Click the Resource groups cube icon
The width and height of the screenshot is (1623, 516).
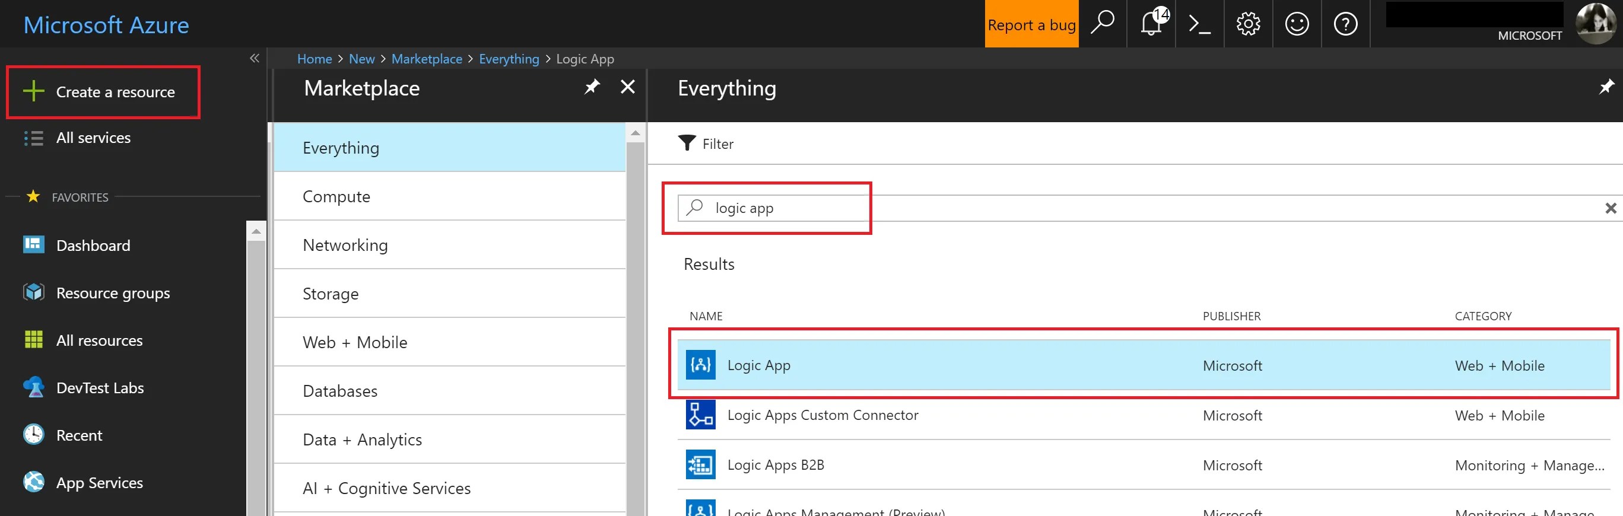click(33, 292)
